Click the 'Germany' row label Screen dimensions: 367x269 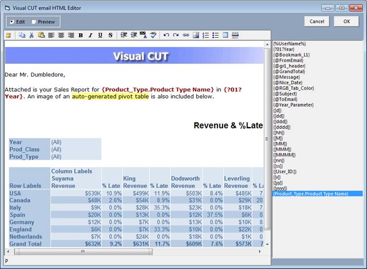tap(22, 222)
